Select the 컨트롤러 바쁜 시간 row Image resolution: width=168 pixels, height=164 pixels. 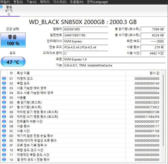(x=81, y=121)
